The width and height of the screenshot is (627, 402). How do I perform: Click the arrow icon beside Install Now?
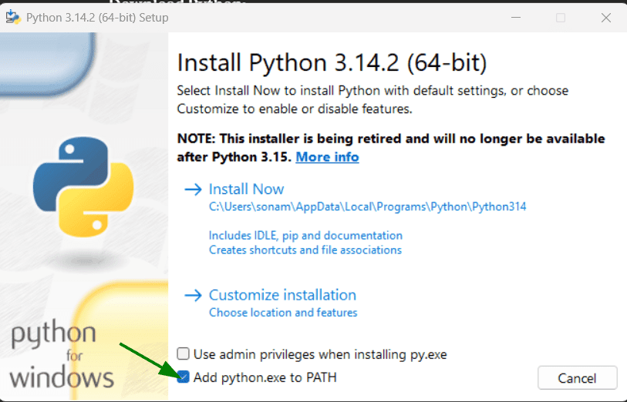click(191, 189)
